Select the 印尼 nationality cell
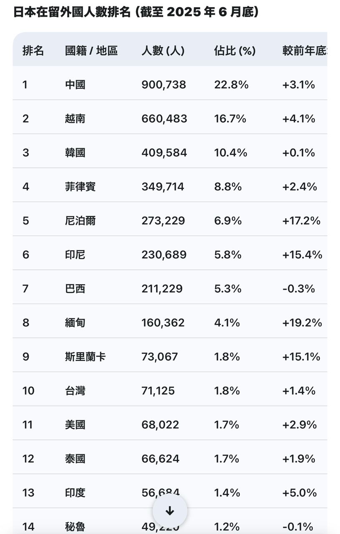The height and width of the screenshot is (534, 340). [x=75, y=254]
